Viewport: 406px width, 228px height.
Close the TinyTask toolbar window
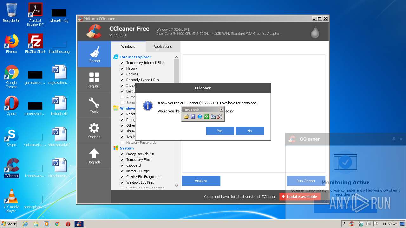tap(221, 110)
